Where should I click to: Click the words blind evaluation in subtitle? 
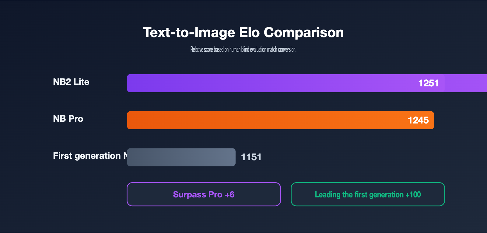254,50
